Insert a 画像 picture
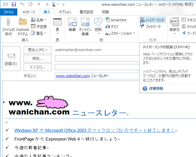The height and width of the screenshot is (157, 196). [x=72, y=25]
